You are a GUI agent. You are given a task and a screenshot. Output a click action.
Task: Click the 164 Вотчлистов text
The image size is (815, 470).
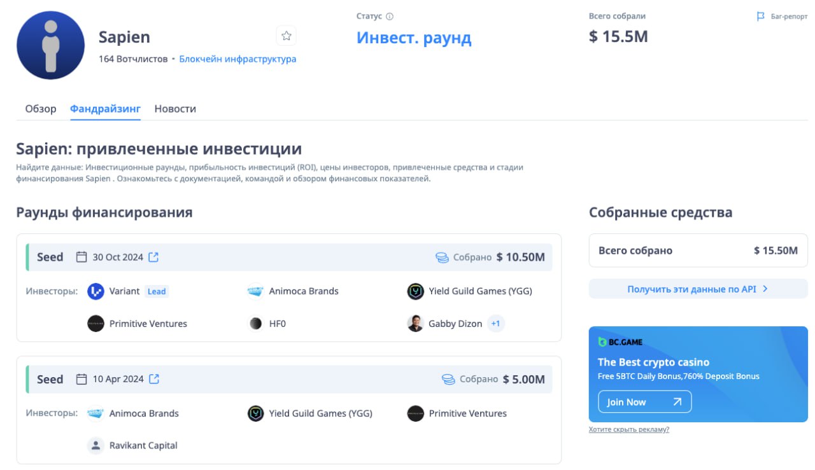click(133, 59)
